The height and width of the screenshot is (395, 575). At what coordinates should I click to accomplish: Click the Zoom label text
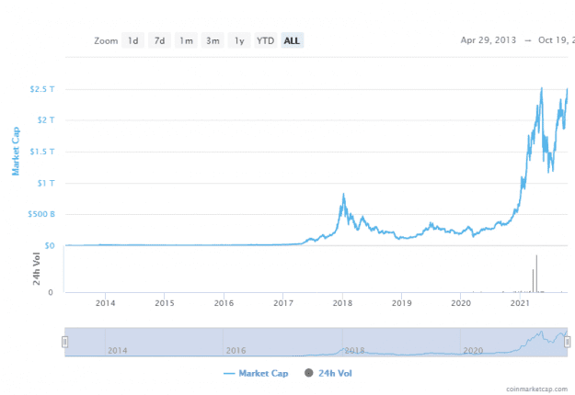click(x=106, y=40)
